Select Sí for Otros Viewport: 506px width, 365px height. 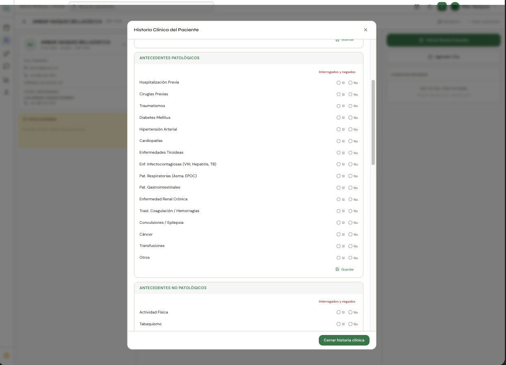click(x=338, y=258)
